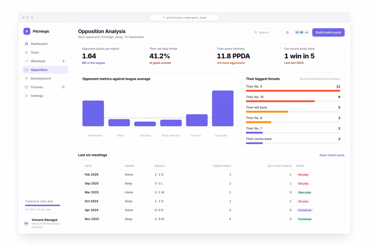Image resolution: width=369 pixels, height=246 pixels.
Task: Open Fixtures in sidebar
Action: pyautogui.click(x=45, y=87)
